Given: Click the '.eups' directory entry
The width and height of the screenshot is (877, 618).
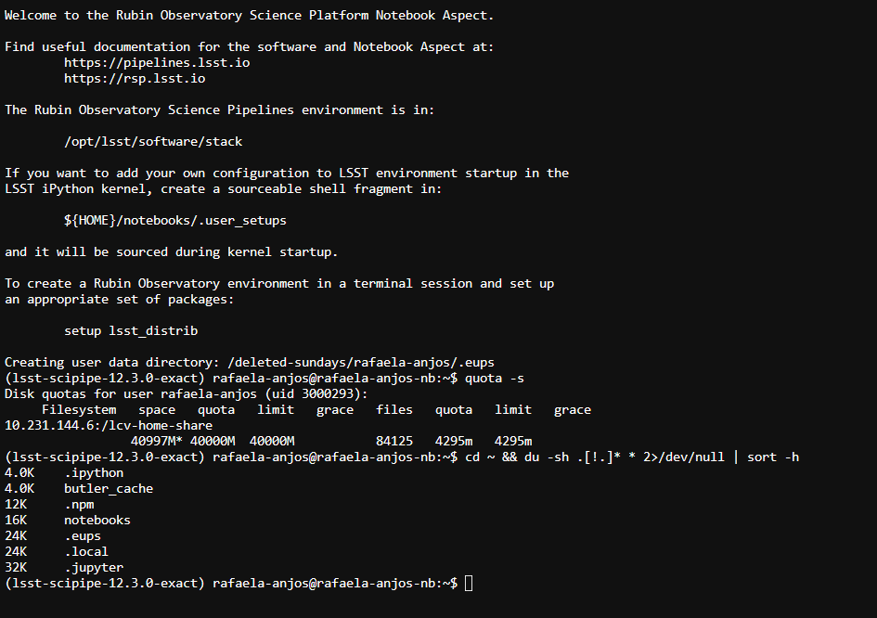Looking at the screenshot, I should tap(83, 535).
